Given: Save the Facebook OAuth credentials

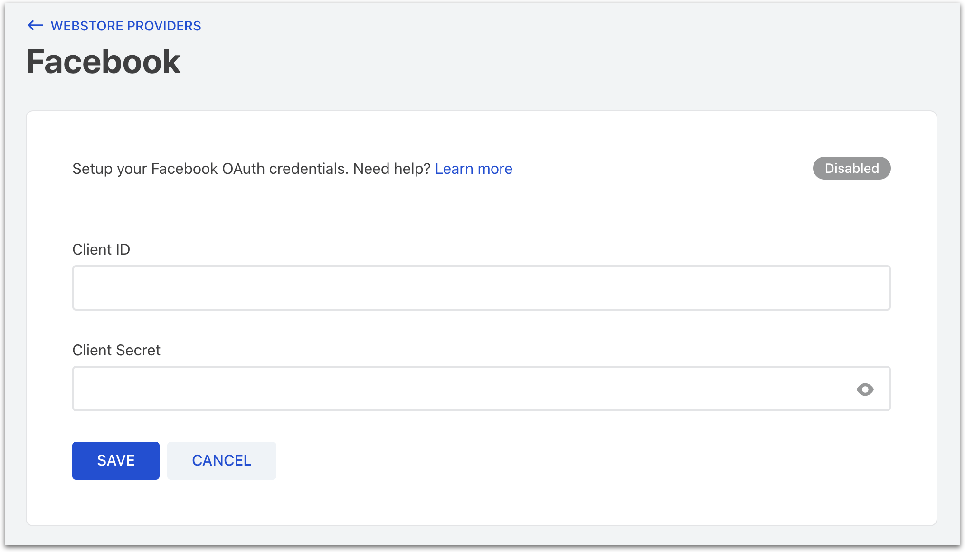Looking at the screenshot, I should 116,460.
